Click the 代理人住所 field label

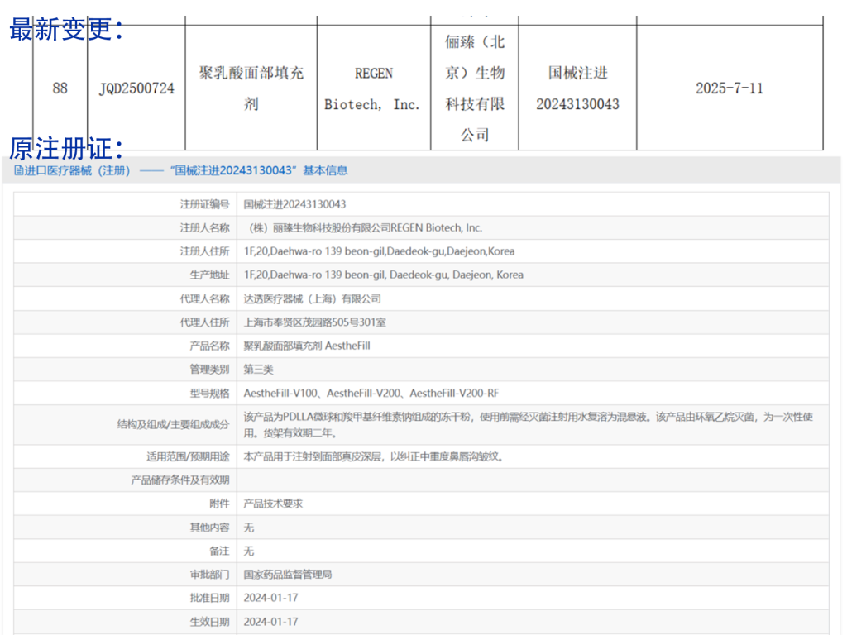tap(205, 322)
